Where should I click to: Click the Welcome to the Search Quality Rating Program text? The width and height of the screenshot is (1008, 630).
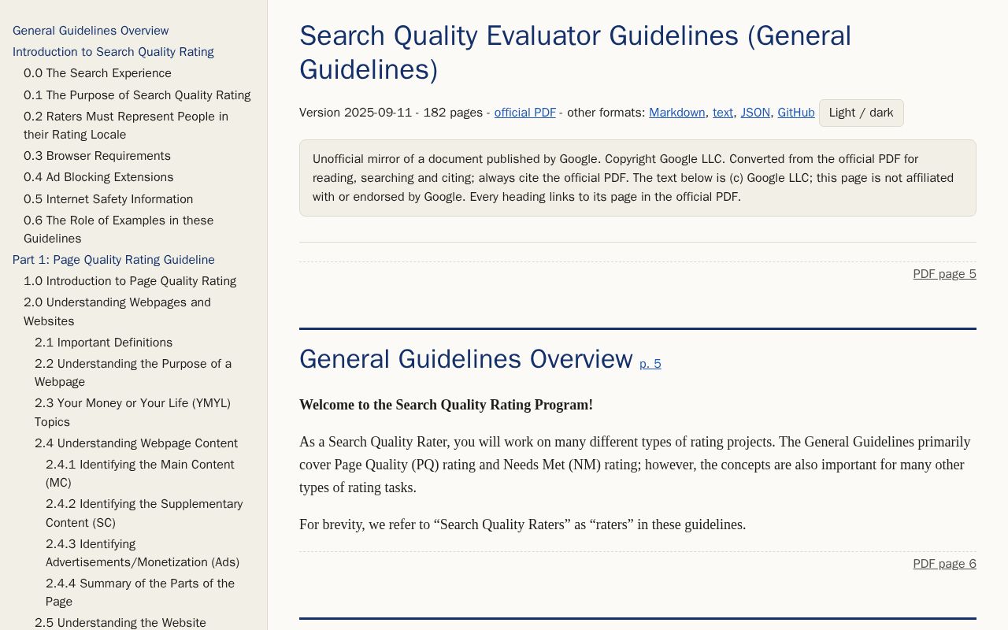point(446,405)
